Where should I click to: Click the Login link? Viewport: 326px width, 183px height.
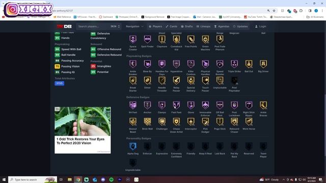point(260,26)
